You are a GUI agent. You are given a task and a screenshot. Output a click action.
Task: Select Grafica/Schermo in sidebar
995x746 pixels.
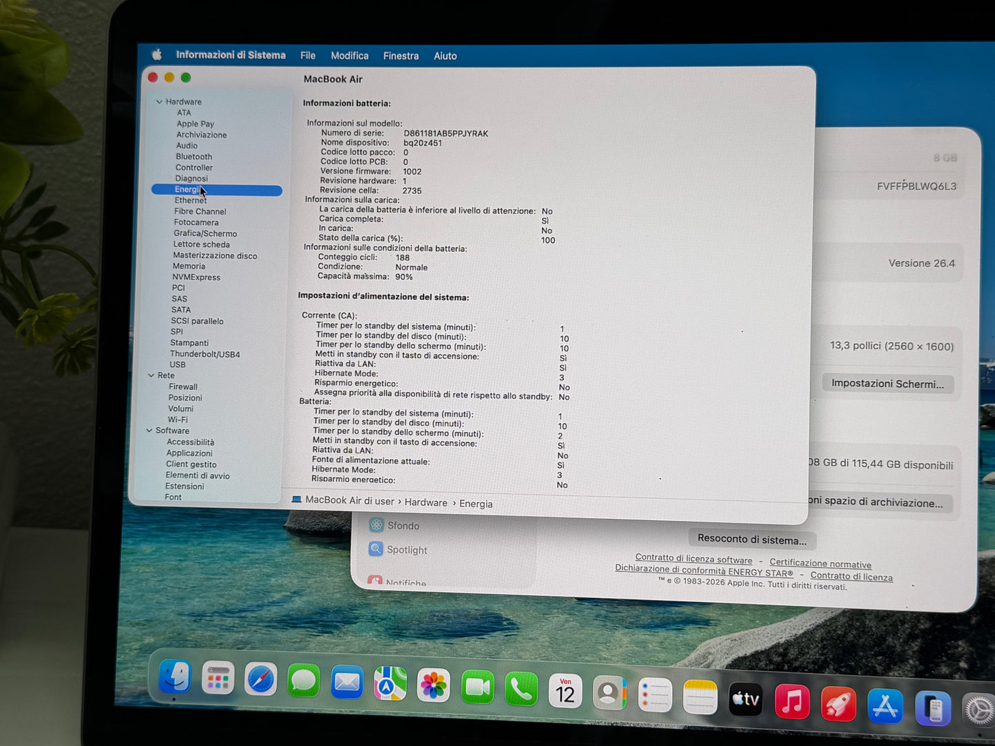[x=205, y=233]
